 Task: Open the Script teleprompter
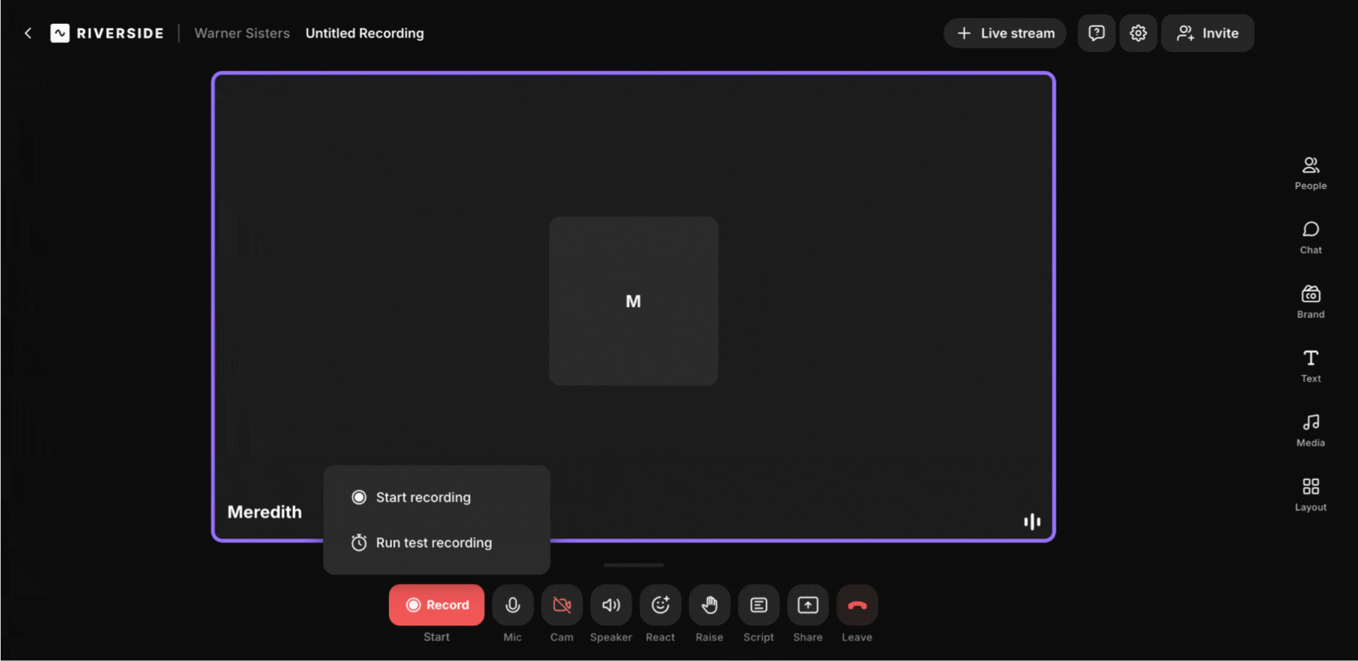(759, 605)
